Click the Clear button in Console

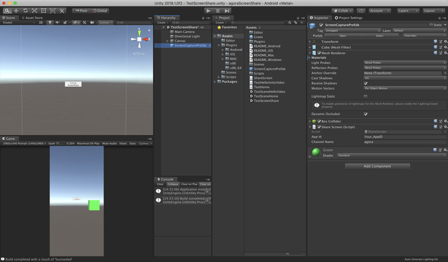click(160, 184)
